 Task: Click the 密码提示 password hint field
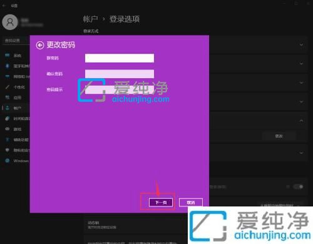[x=120, y=89]
